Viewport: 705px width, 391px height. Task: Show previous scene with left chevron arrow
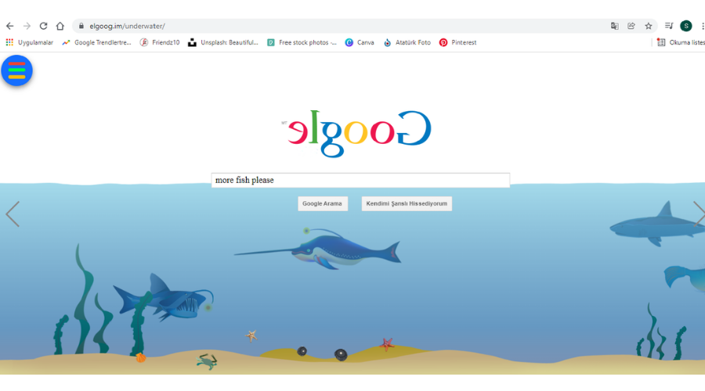(x=13, y=214)
